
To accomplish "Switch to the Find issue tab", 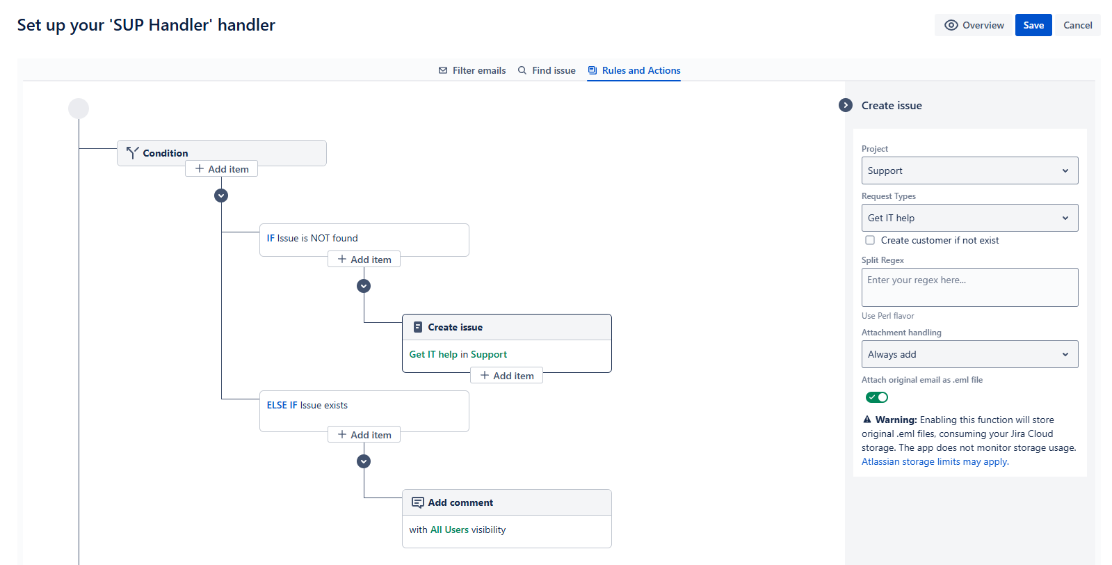I will 547,70.
